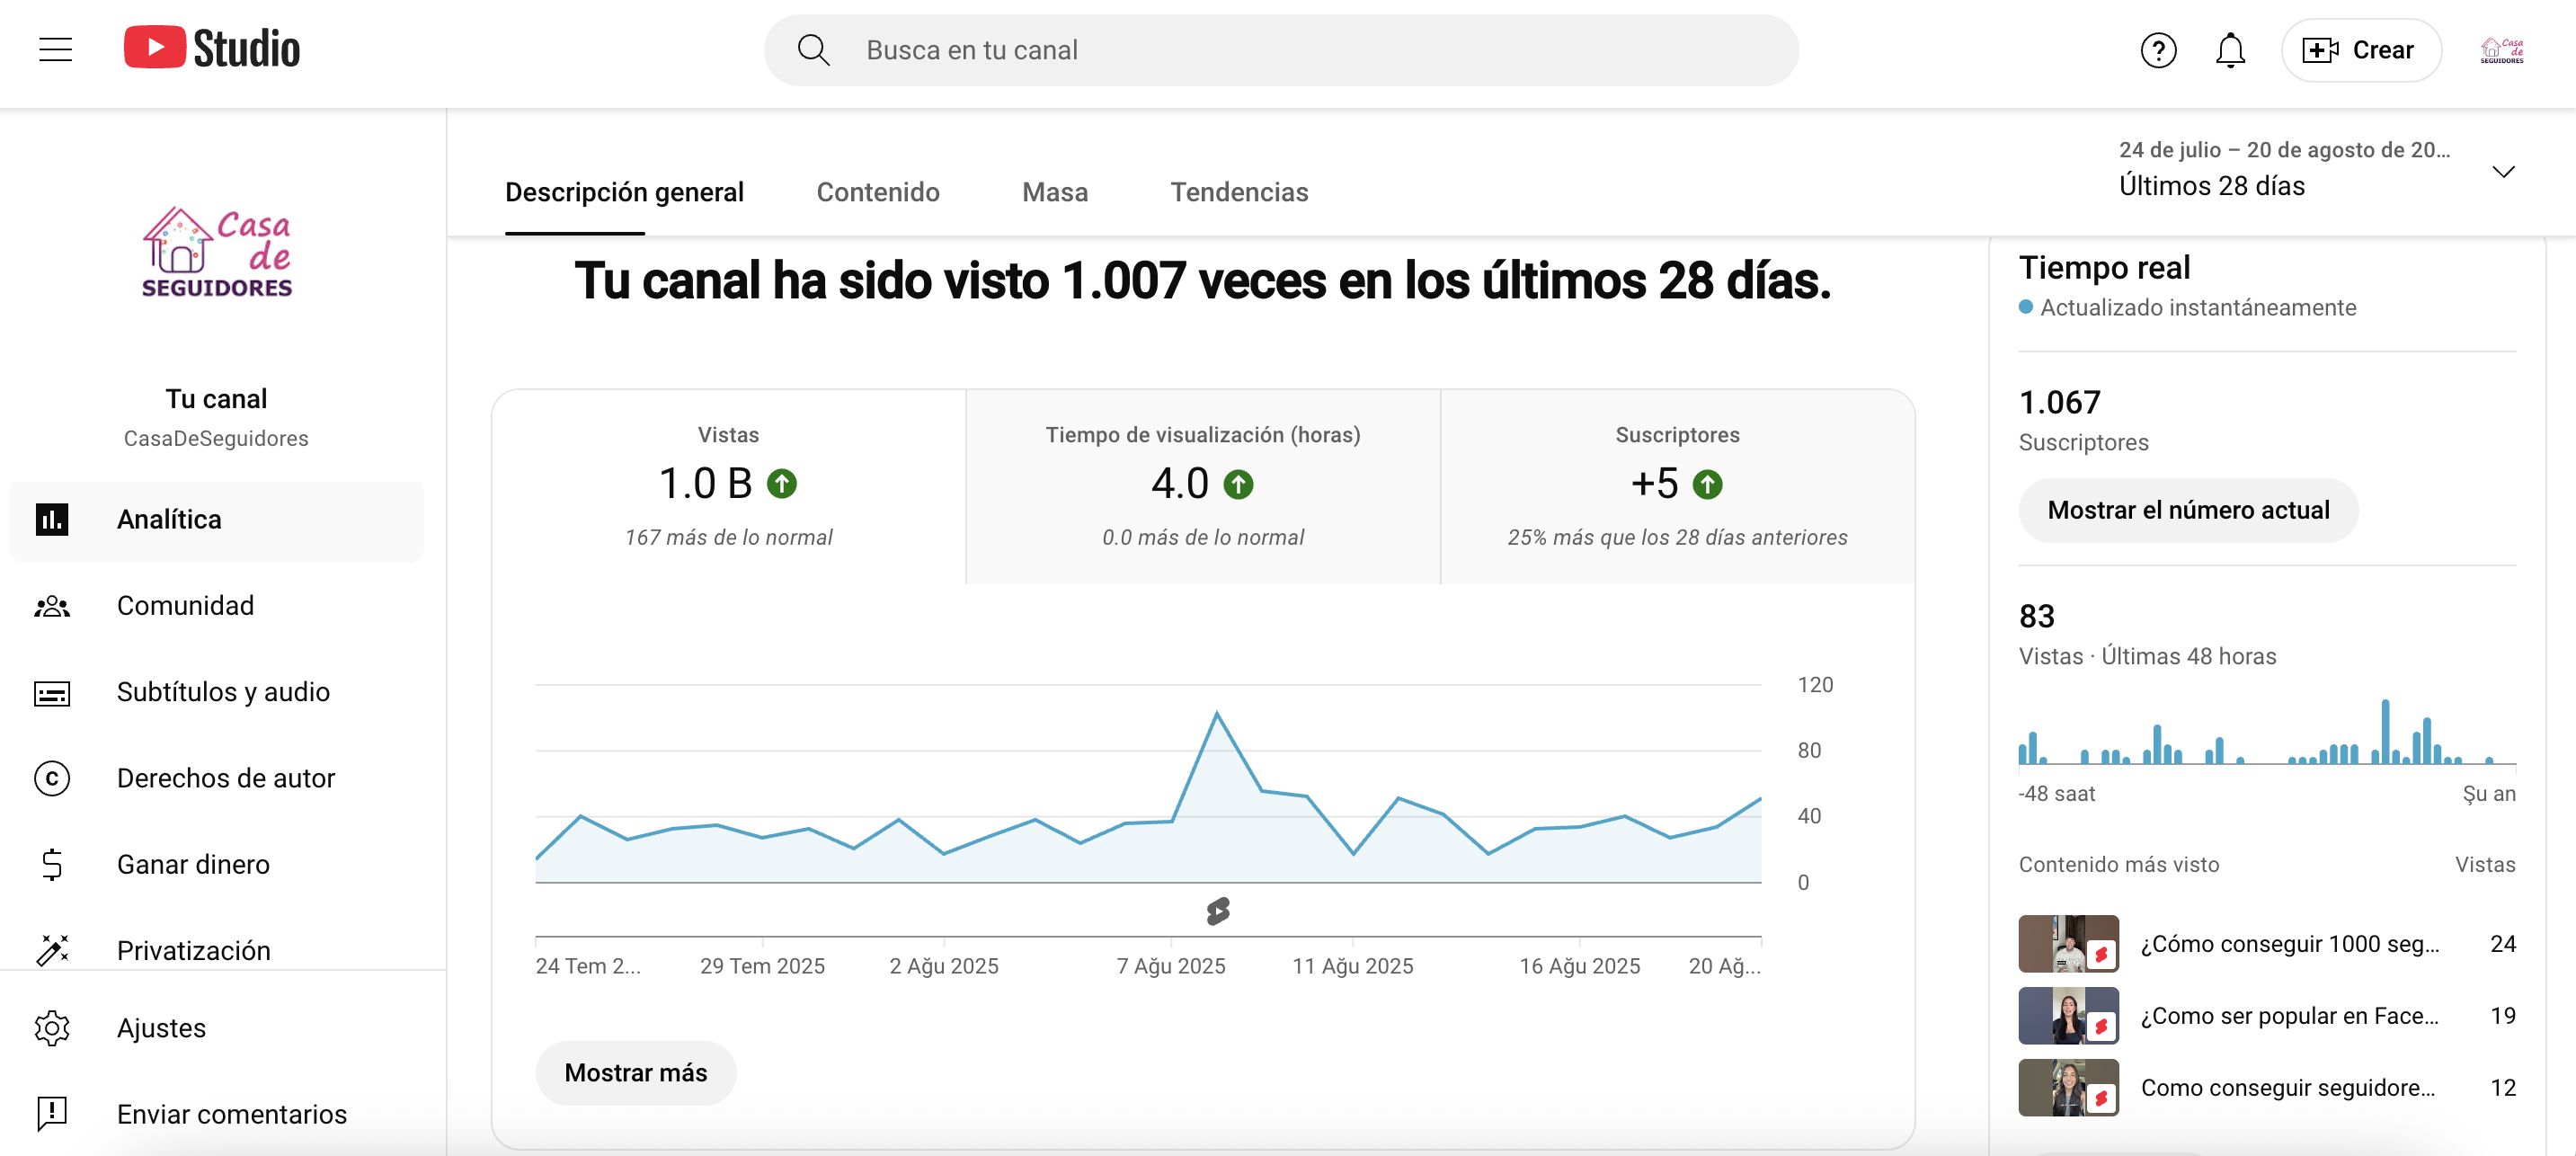Click the tallest bar in the 48-hour chart

pyautogui.click(x=2385, y=731)
